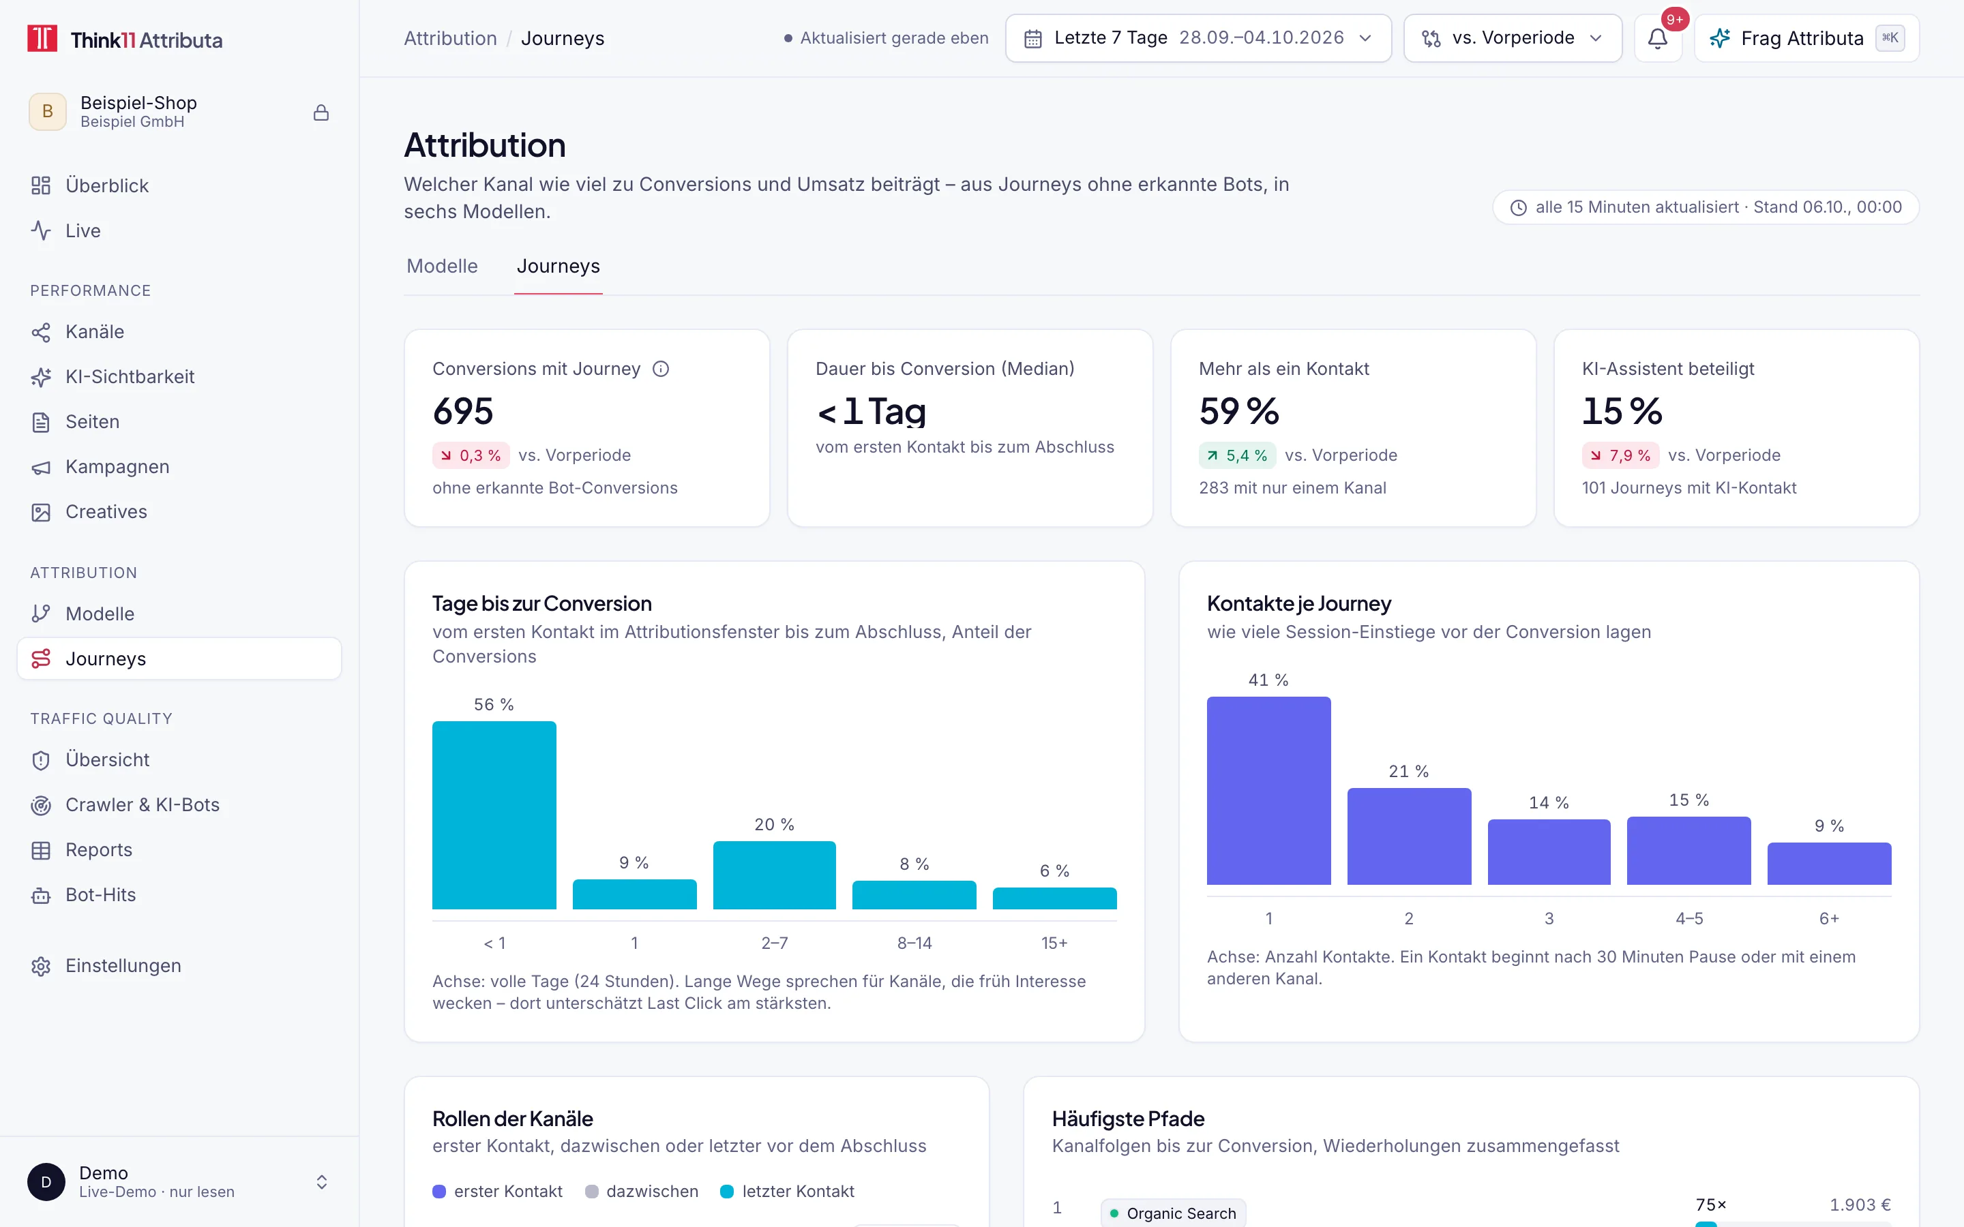Toggle the dazwischen legend item
The height and width of the screenshot is (1227, 1964).
(642, 1192)
